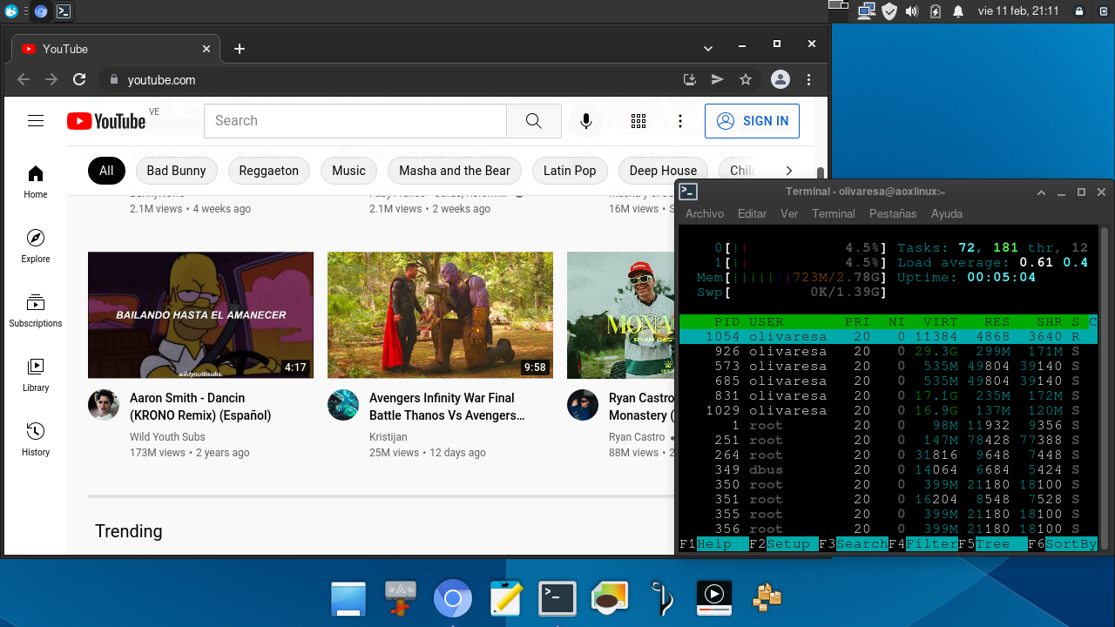Start voice search with the microphone

586,121
